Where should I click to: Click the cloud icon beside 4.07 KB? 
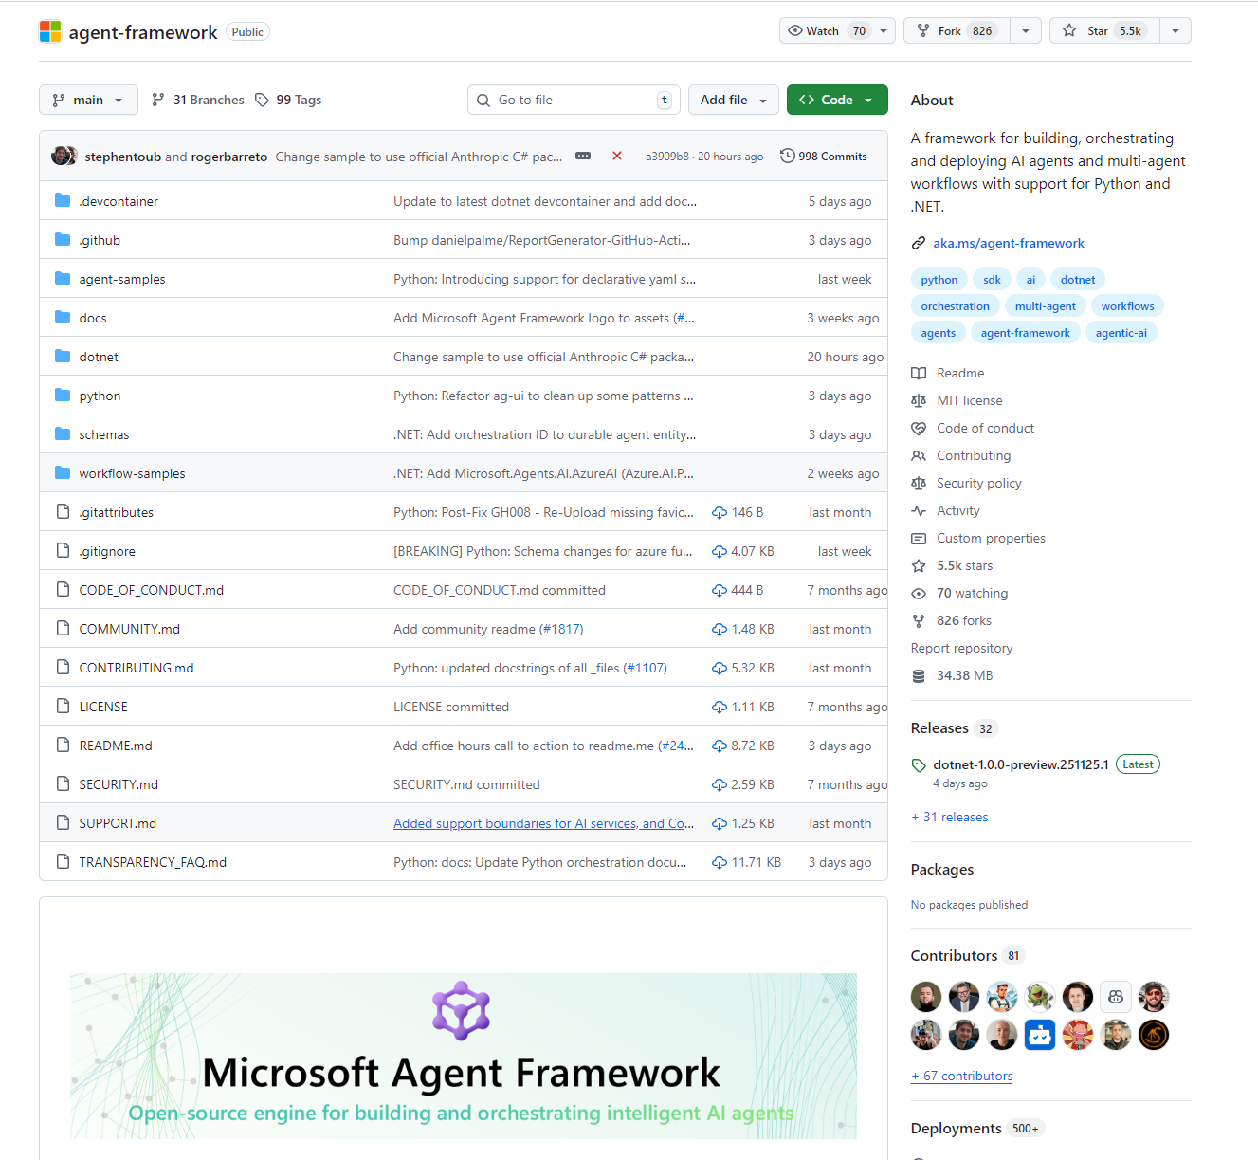click(x=720, y=552)
